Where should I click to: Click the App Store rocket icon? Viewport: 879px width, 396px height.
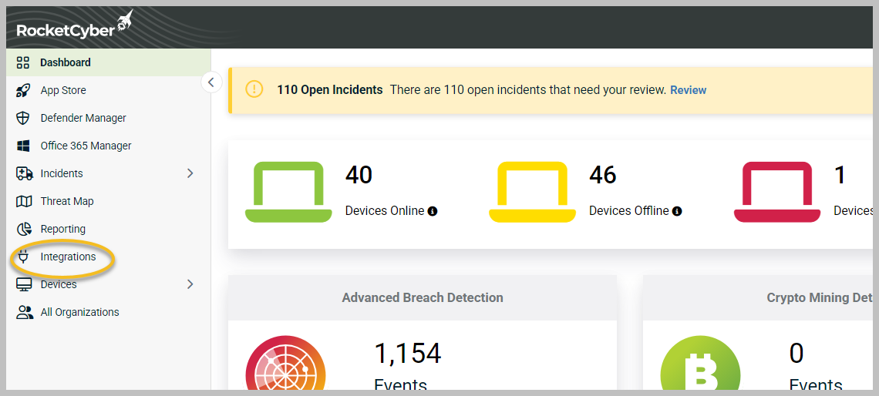pyautogui.click(x=24, y=90)
